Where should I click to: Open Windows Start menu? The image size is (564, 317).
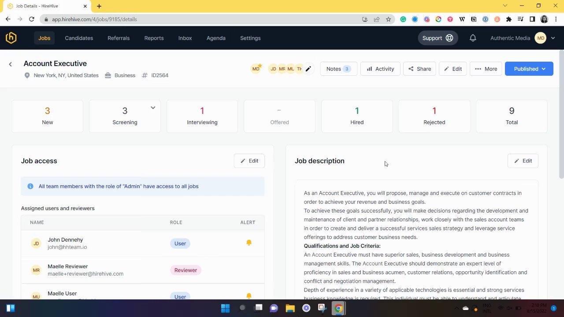pos(225,308)
